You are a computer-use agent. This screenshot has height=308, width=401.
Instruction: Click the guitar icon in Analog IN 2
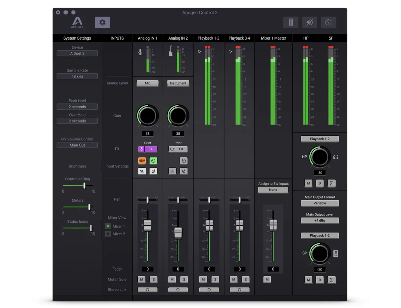click(x=171, y=51)
